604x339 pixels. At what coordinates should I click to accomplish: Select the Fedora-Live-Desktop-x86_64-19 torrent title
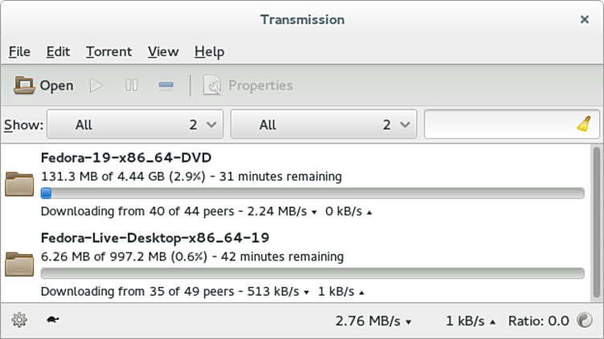pyautogui.click(x=154, y=237)
